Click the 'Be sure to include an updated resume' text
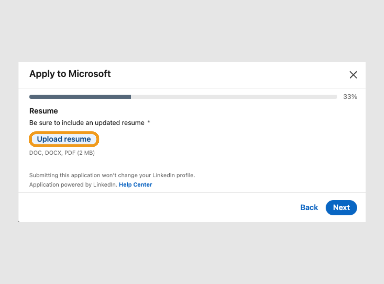The height and width of the screenshot is (284, 384). 87,123
